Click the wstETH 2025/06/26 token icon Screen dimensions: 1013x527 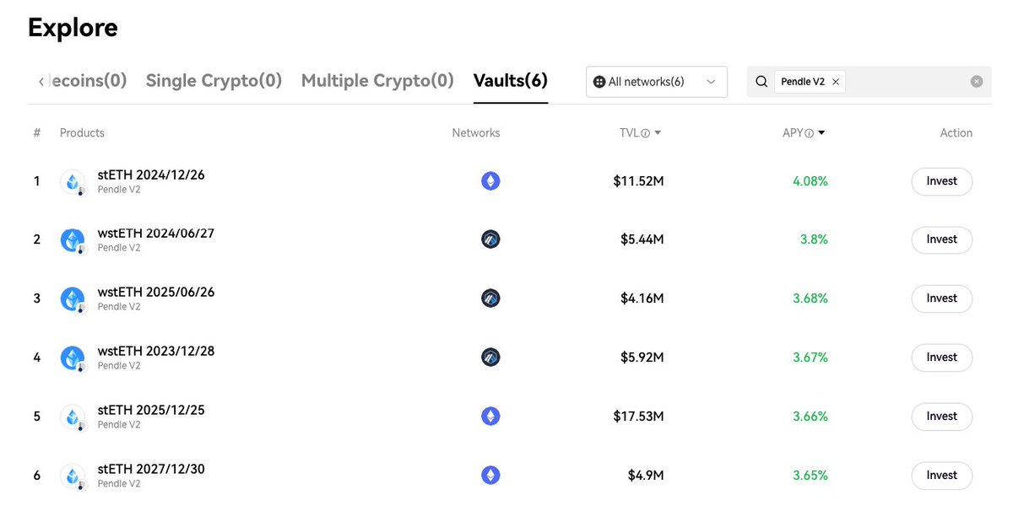(73, 299)
